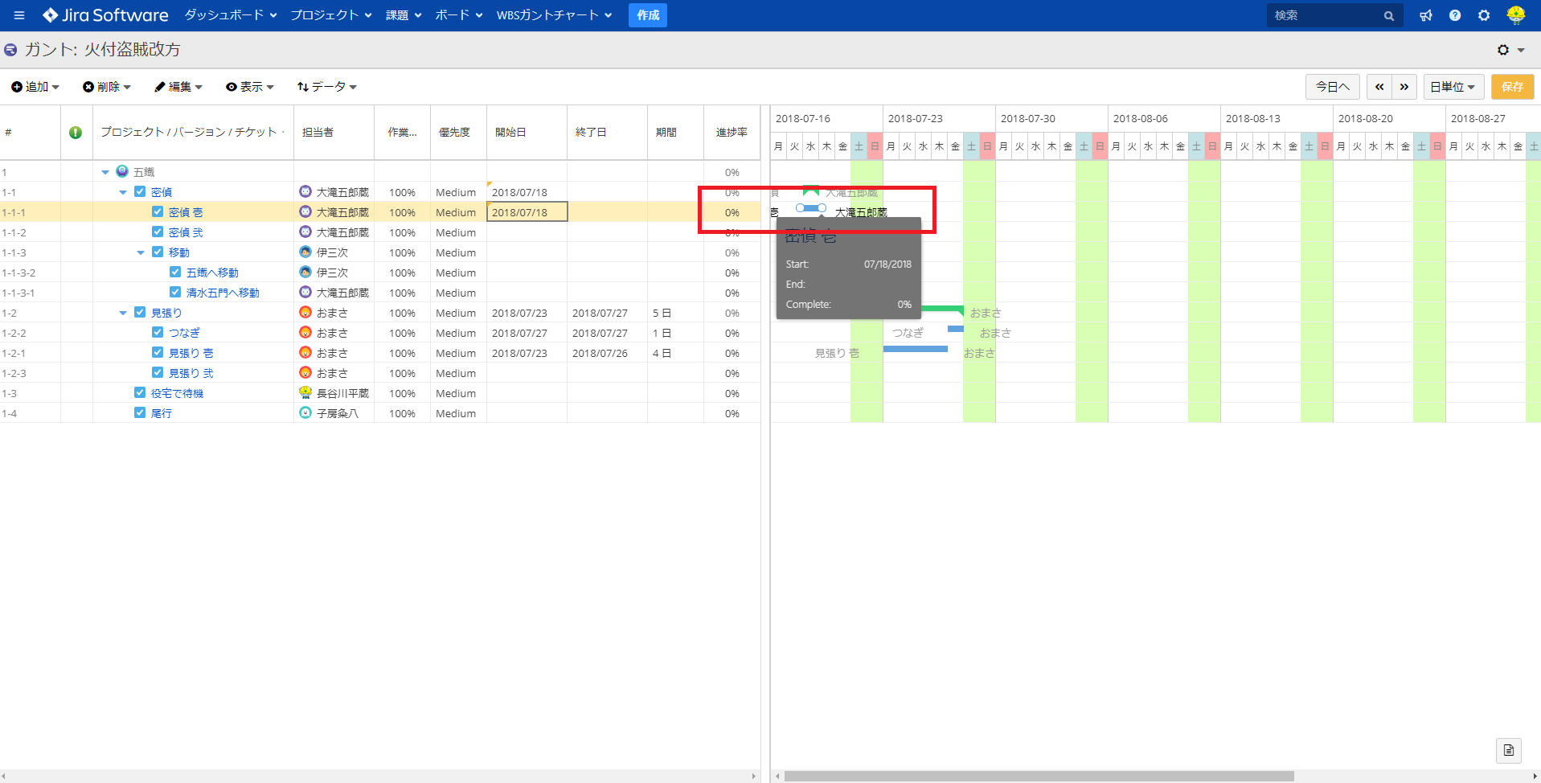Screen dimensions: 1541x783
Task: Click the Gantt horizontal scrollbar
Action: 1039,777
